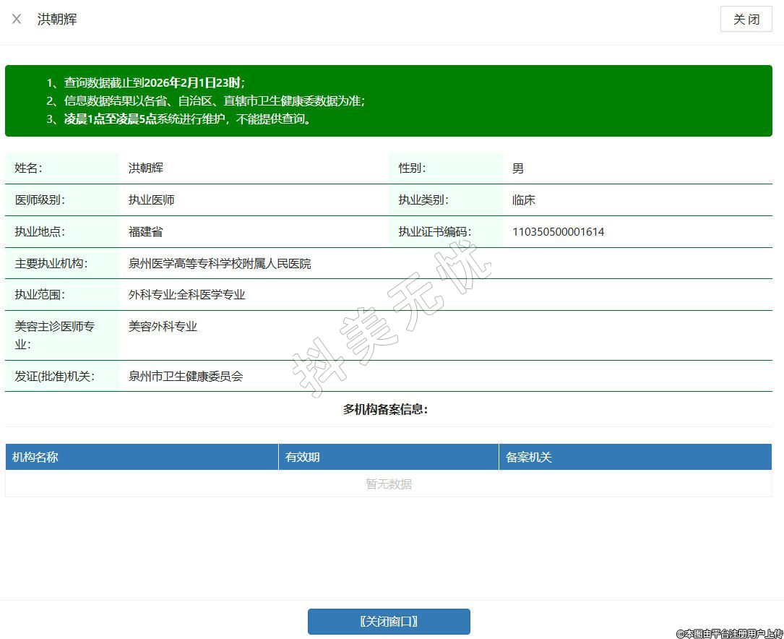This screenshot has height=639, width=784.
Task: Click the issuing authority 泉州市卫生健康委员会
Action: (x=186, y=377)
